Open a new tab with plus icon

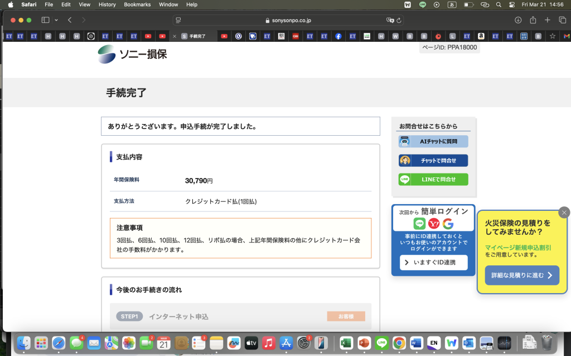(x=548, y=20)
